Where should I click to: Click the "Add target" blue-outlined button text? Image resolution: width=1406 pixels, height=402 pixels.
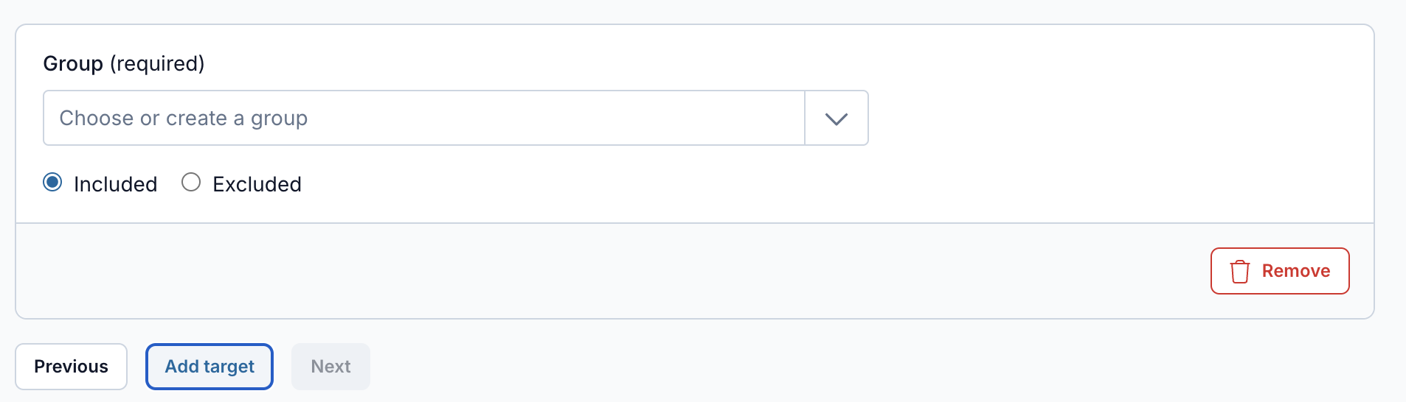click(209, 367)
